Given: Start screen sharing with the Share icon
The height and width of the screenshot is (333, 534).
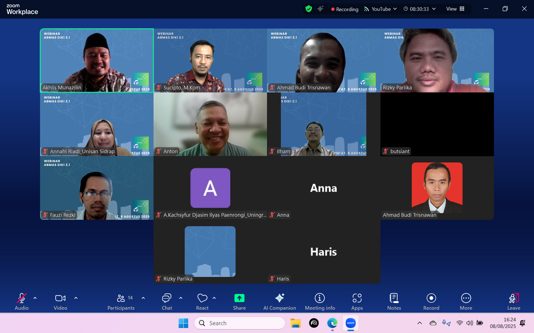Looking at the screenshot, I should click(239, 298).
